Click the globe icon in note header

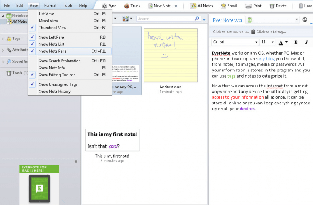(x=305, y=20)
